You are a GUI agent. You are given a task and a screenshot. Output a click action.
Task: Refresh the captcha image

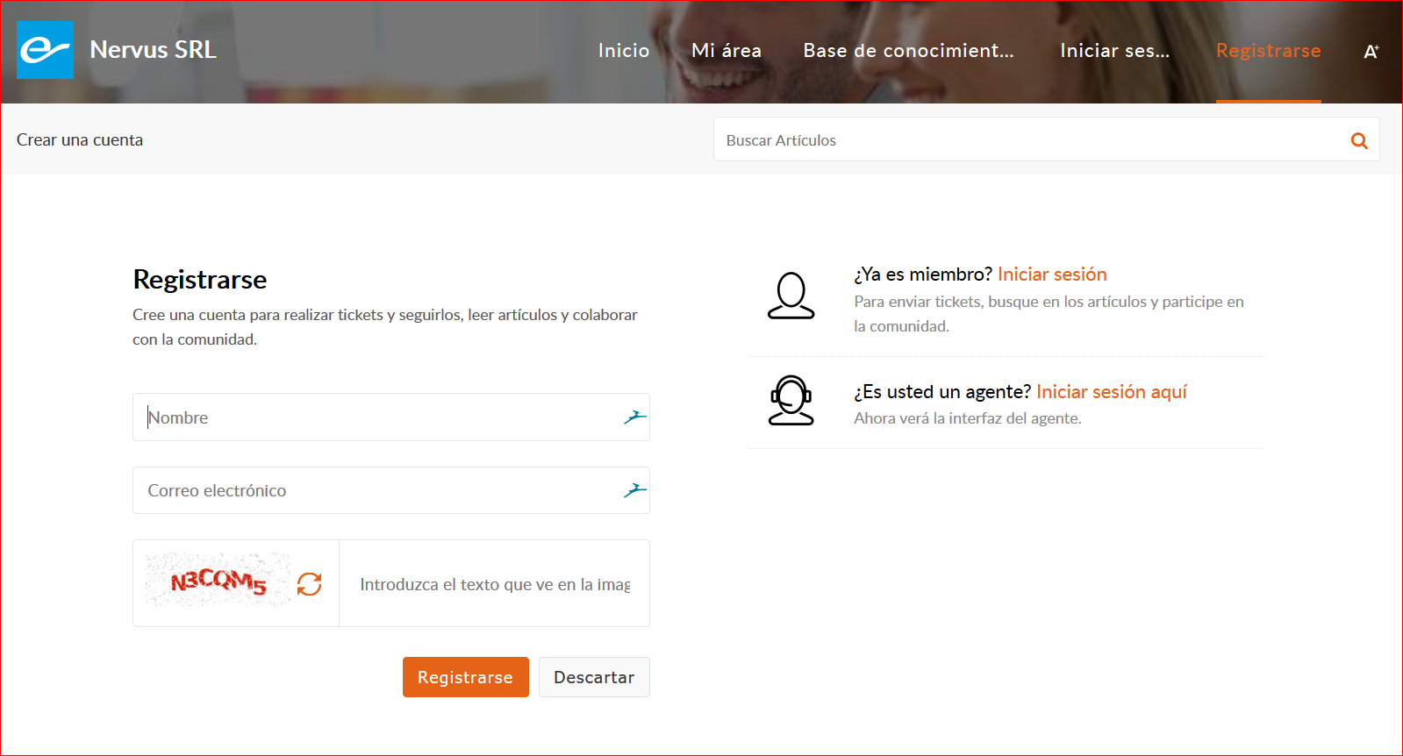[309, 583]
